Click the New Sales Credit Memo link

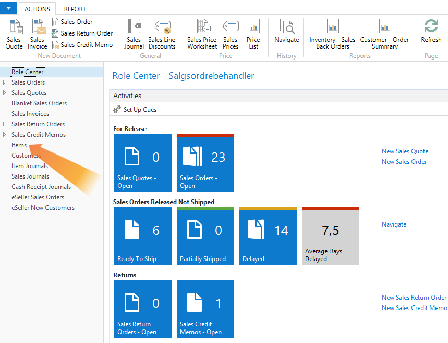[414, 308]
